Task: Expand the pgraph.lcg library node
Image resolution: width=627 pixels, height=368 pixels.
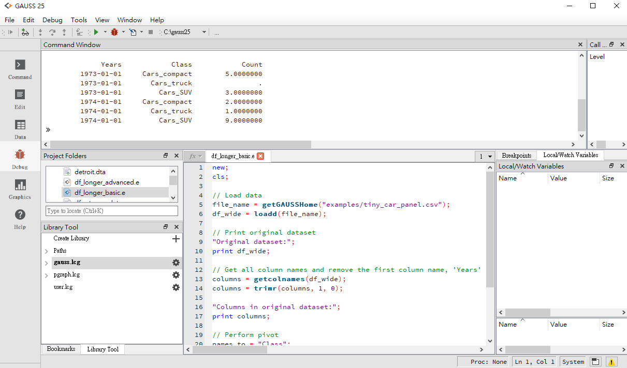Action: pyautogui.click(x=47, y=275)
